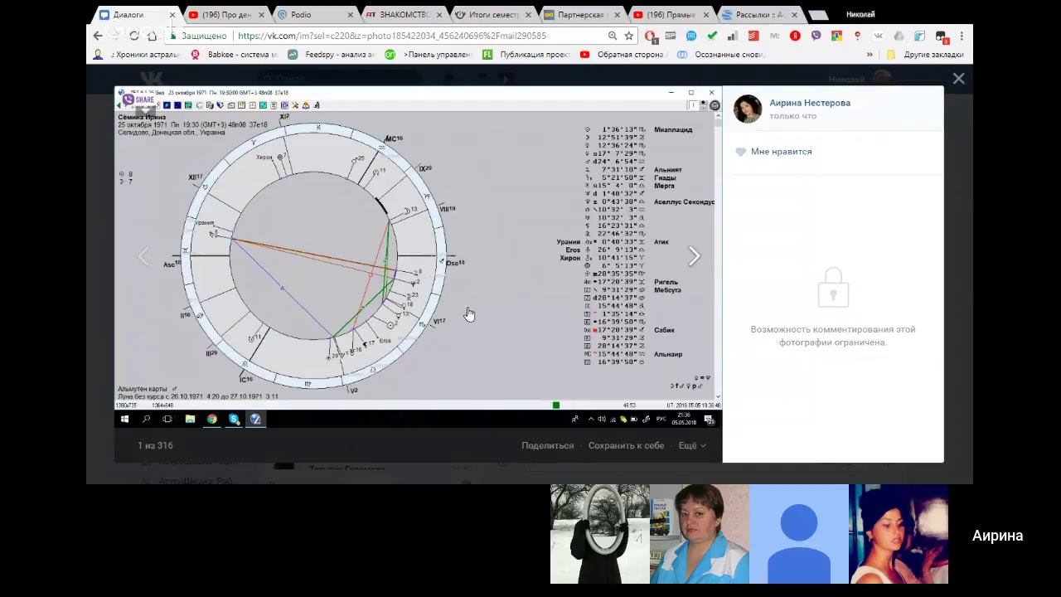Image resolution: width=1061 pixels, height=597 pixels.
Task: Click the '1 из 316' photo counter
Action: [x=155, y=445]
